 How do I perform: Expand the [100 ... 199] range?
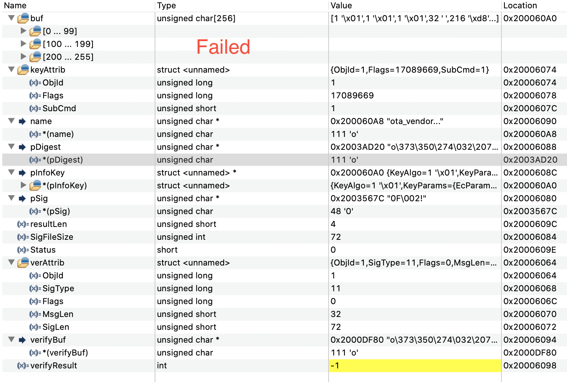point(23,43)
